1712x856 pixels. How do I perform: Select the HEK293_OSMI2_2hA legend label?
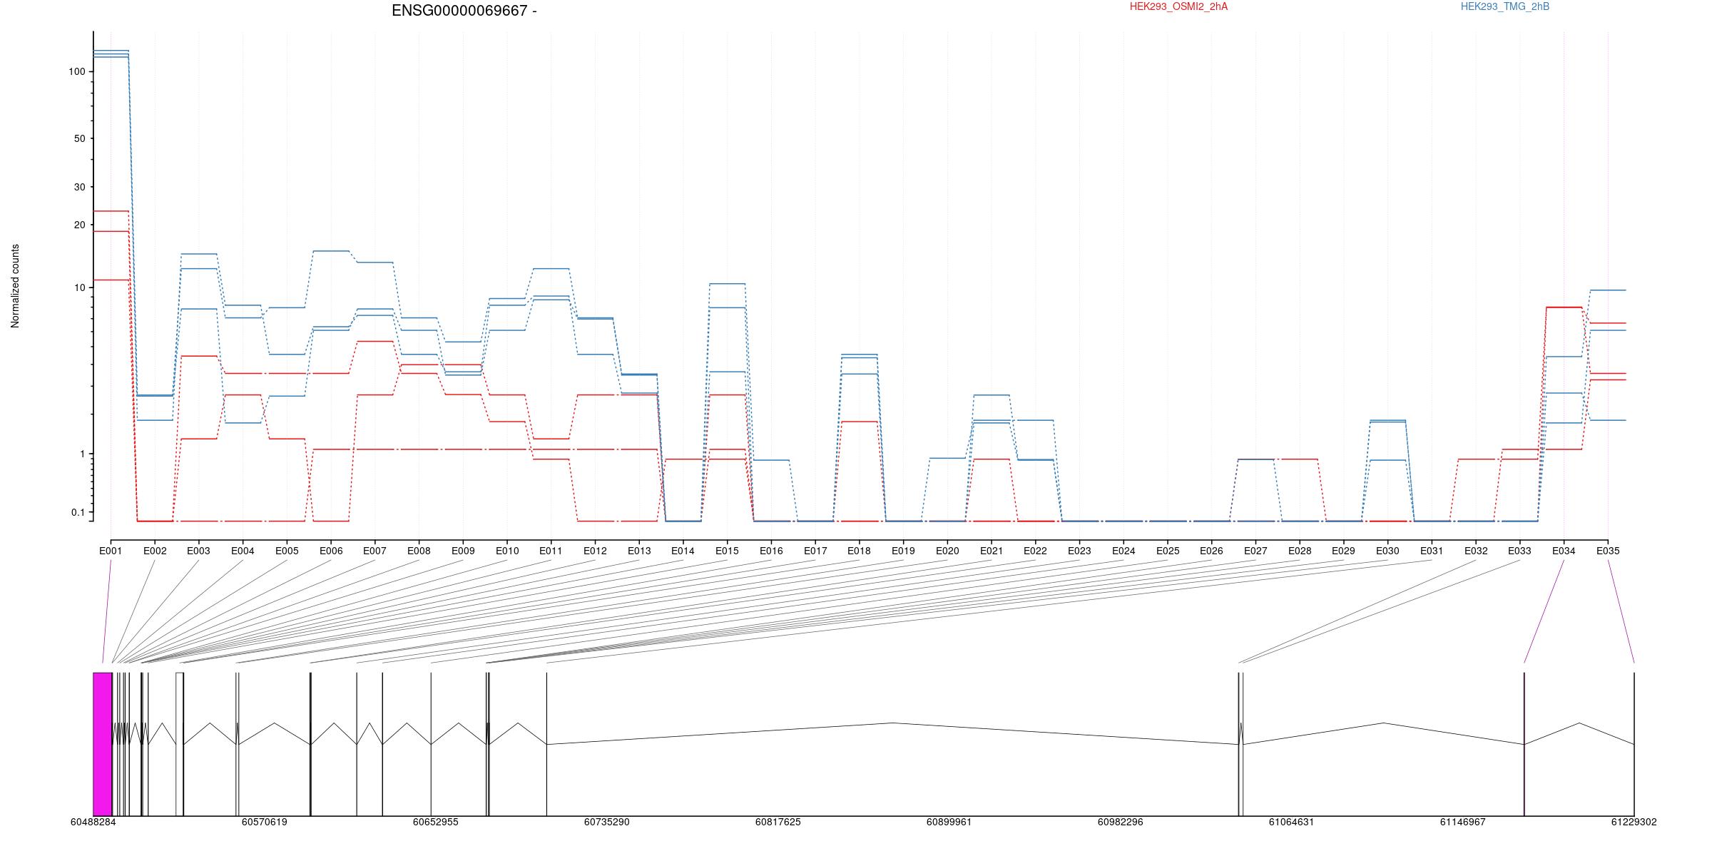[x=1178, y=6]
